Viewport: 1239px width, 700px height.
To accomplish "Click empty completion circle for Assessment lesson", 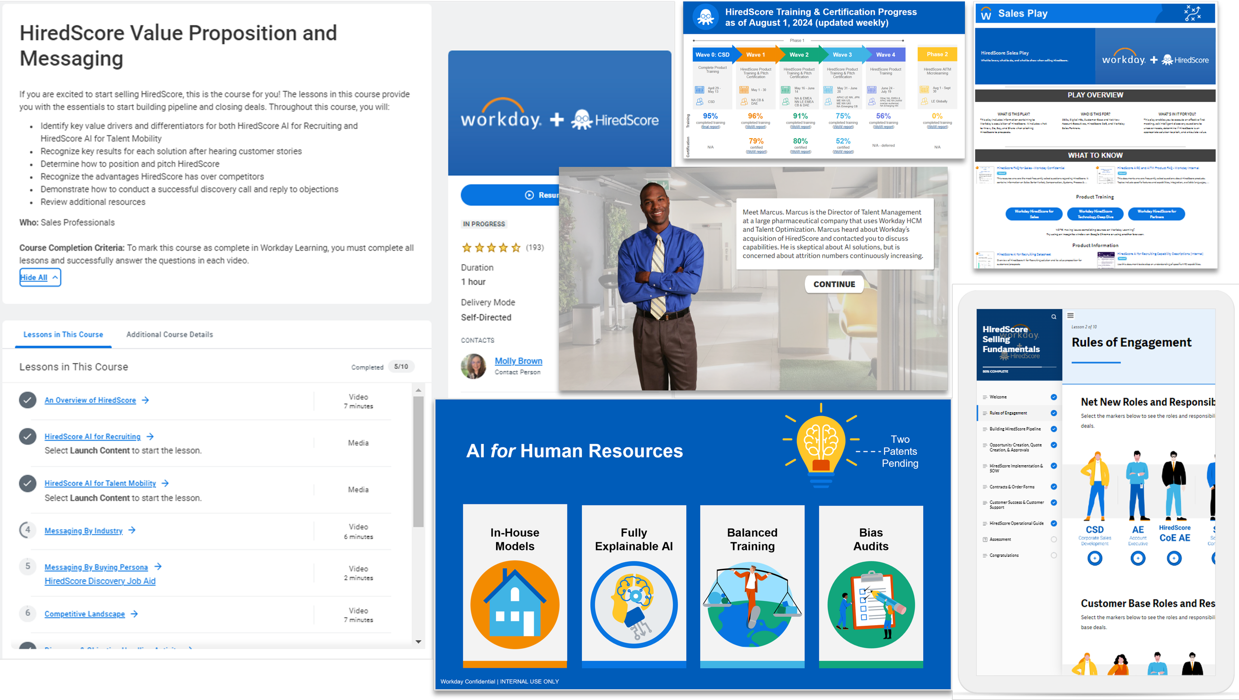I will (x=1054, y=539).
